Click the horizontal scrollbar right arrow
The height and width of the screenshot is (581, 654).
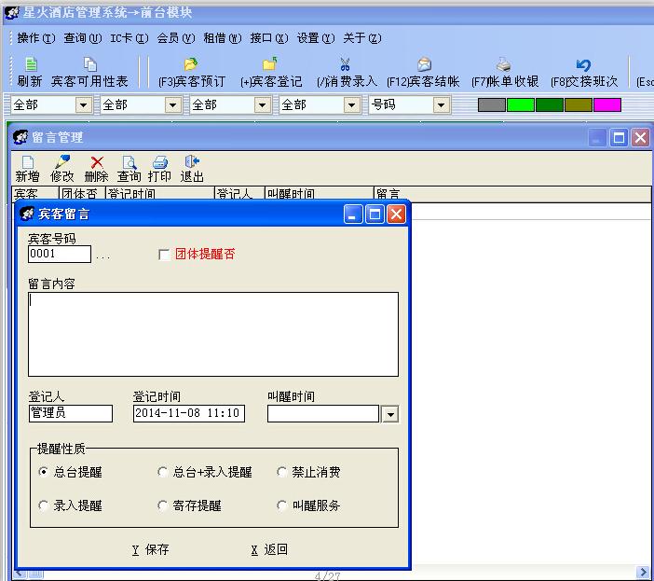[x=643, y=572]
